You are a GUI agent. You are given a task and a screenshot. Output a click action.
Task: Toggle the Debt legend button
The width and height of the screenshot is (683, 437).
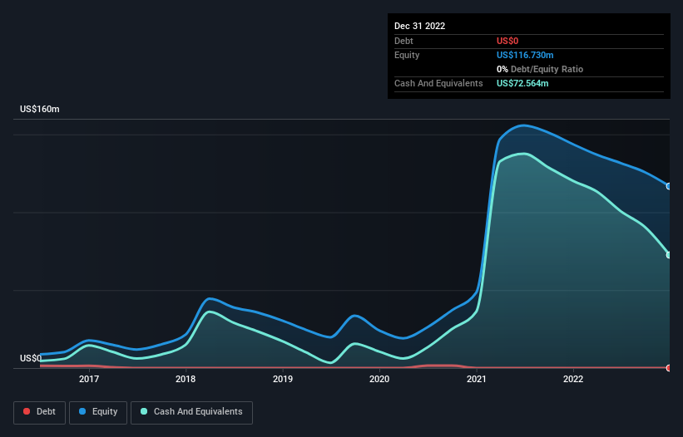pyautogui.click(x=40, y=412)
